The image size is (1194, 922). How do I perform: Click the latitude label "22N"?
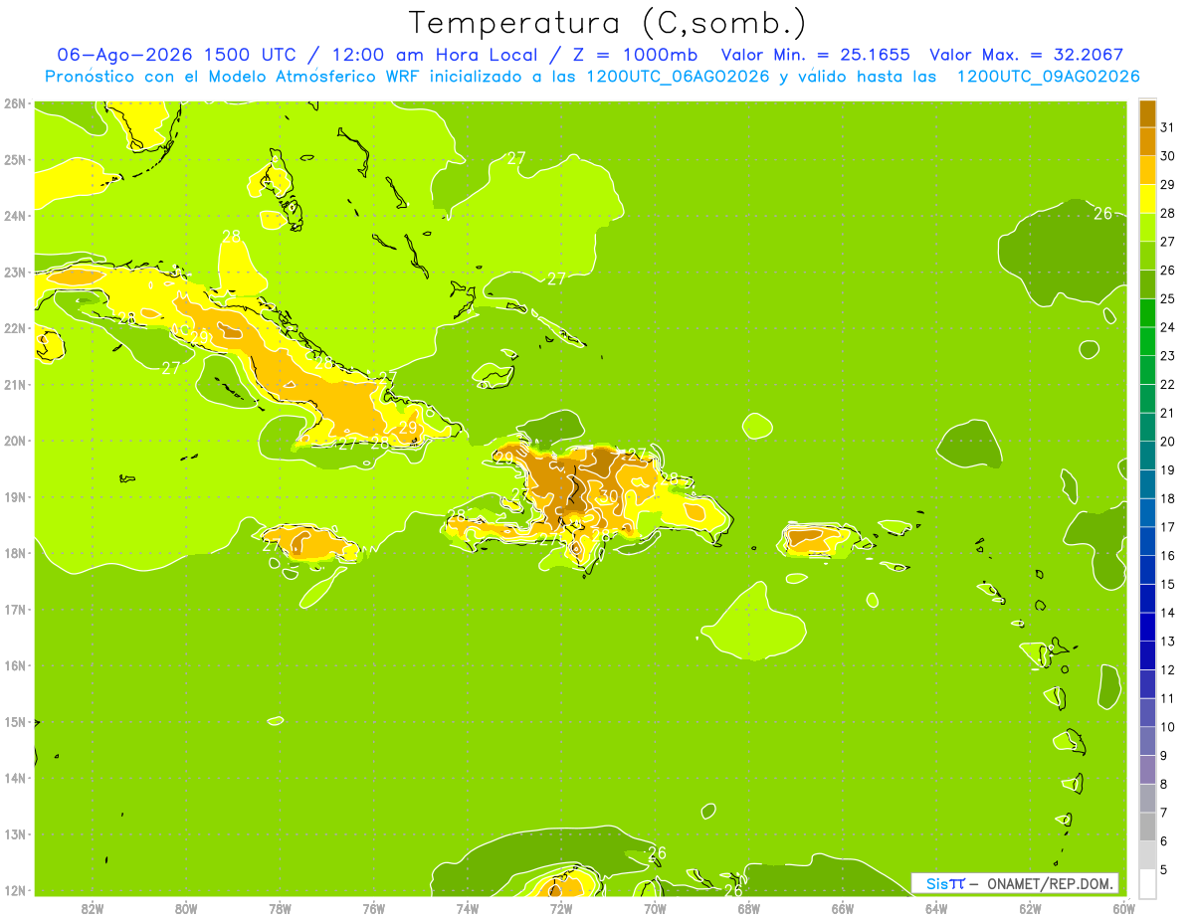[15, 328]
